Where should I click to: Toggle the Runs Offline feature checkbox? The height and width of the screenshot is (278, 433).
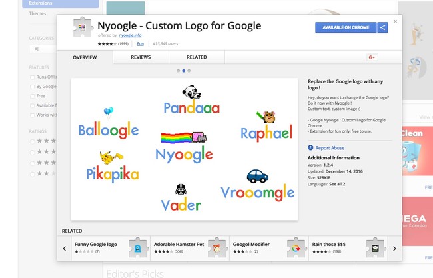pyautogui.click(x=33, y=77)
